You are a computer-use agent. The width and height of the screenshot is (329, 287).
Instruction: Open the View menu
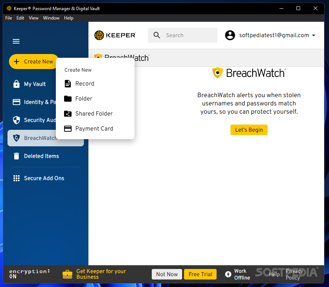coord(34,18)
